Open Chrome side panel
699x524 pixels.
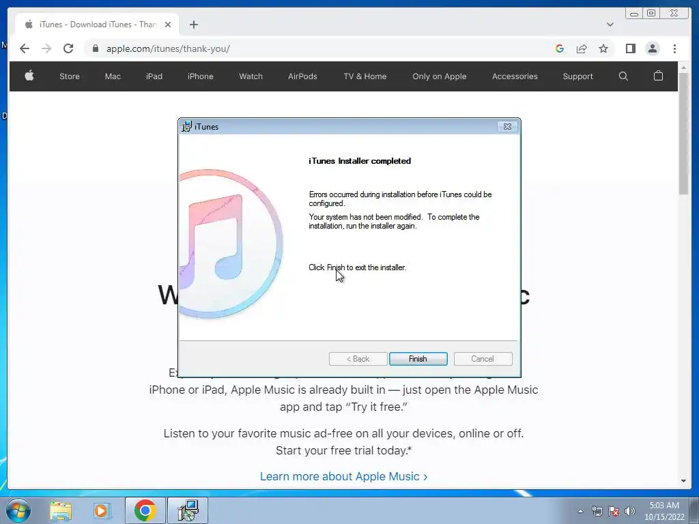pos(630,48)
